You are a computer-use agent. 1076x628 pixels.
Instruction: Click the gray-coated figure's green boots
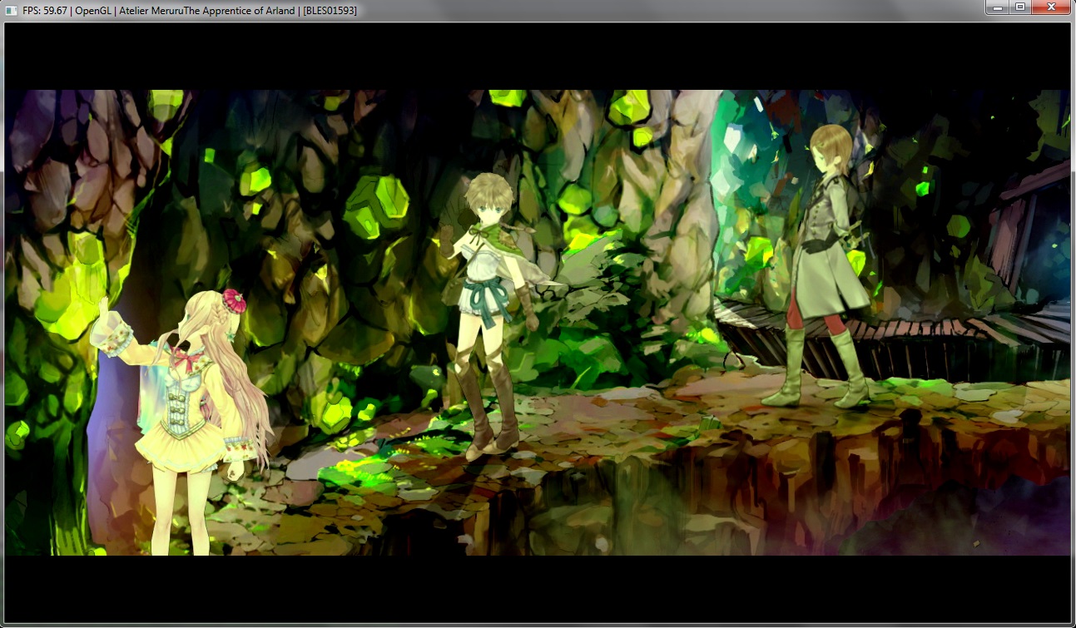820,368
